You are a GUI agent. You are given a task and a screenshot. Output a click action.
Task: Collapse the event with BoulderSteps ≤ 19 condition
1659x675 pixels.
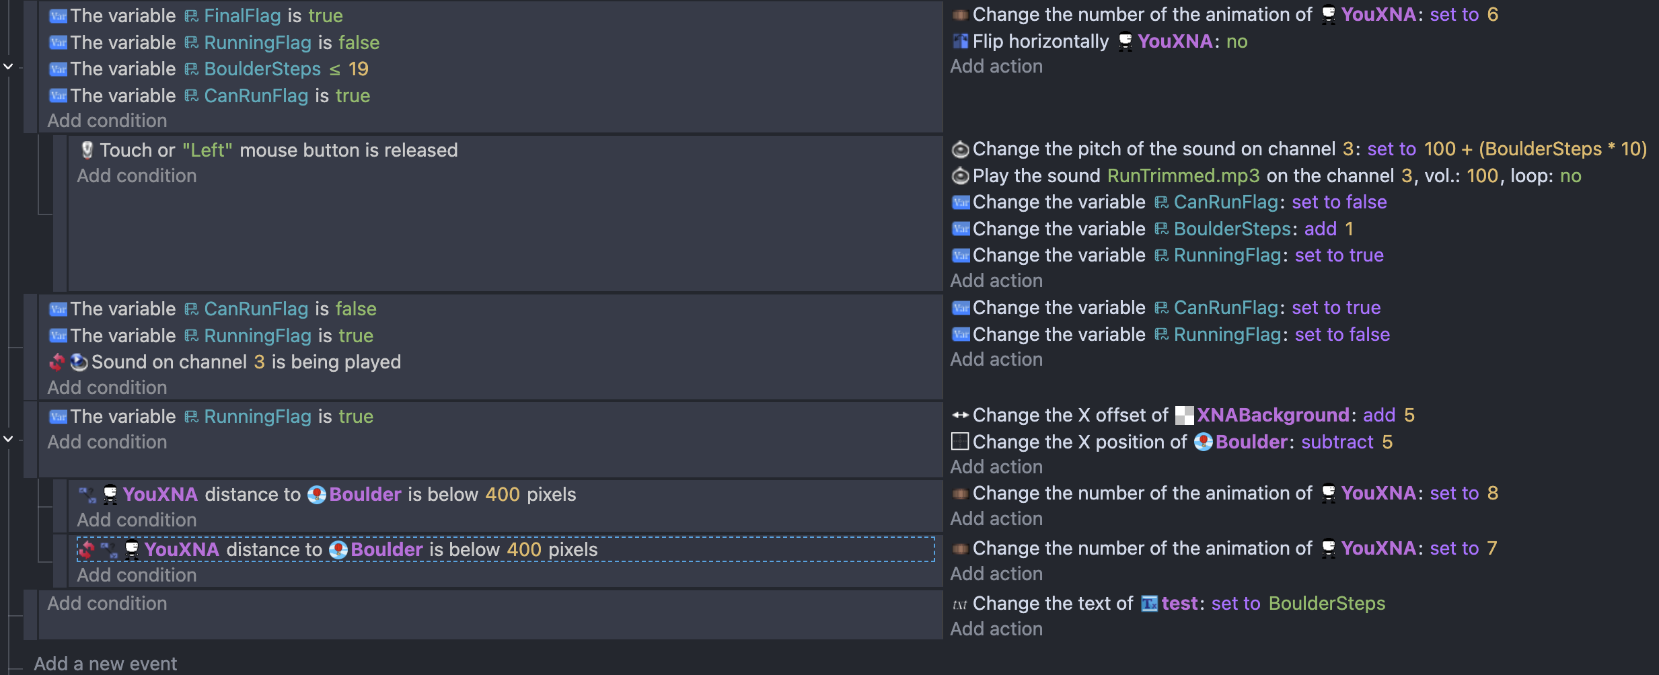coord(9,67)
